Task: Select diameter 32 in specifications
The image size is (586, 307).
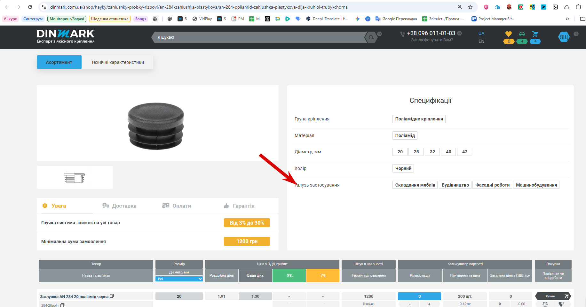Action: coord(432,152)
